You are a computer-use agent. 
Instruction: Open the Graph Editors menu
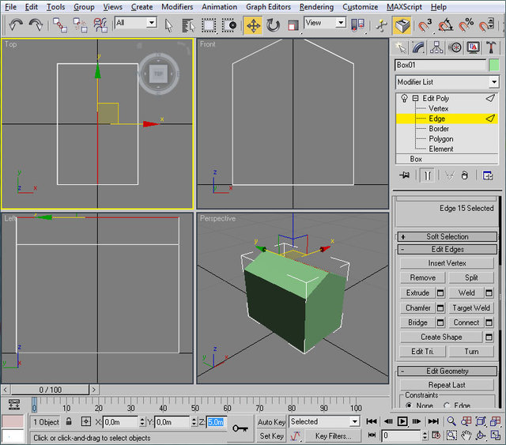[267, 6]
